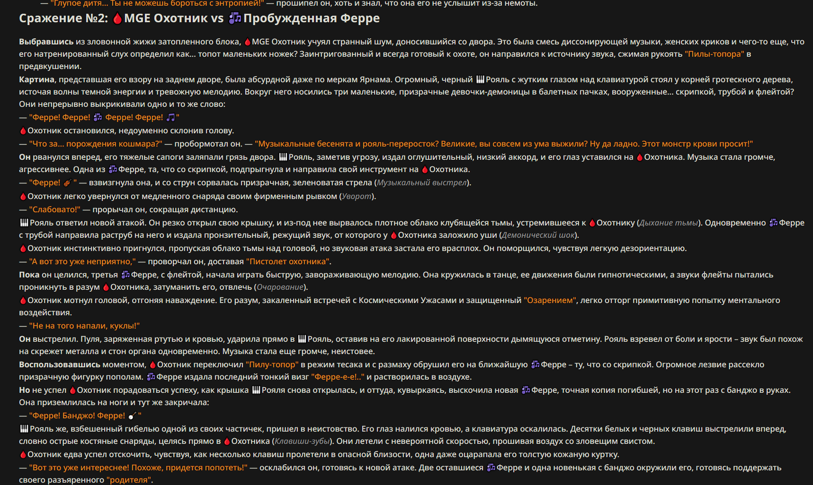The height and width of the screenshot is (485, 813).
Task: Click the orange phrase 'Пилы-топора'
Action: click(x=715, y=54)
